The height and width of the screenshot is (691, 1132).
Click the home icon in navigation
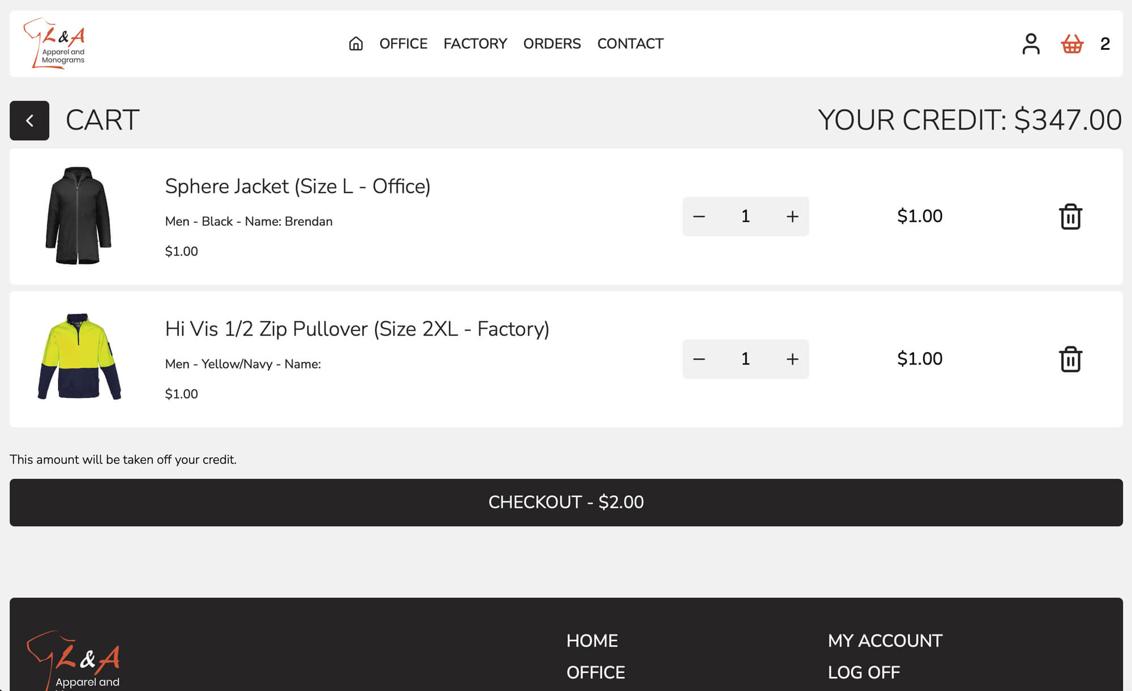[x=355, y=44]
